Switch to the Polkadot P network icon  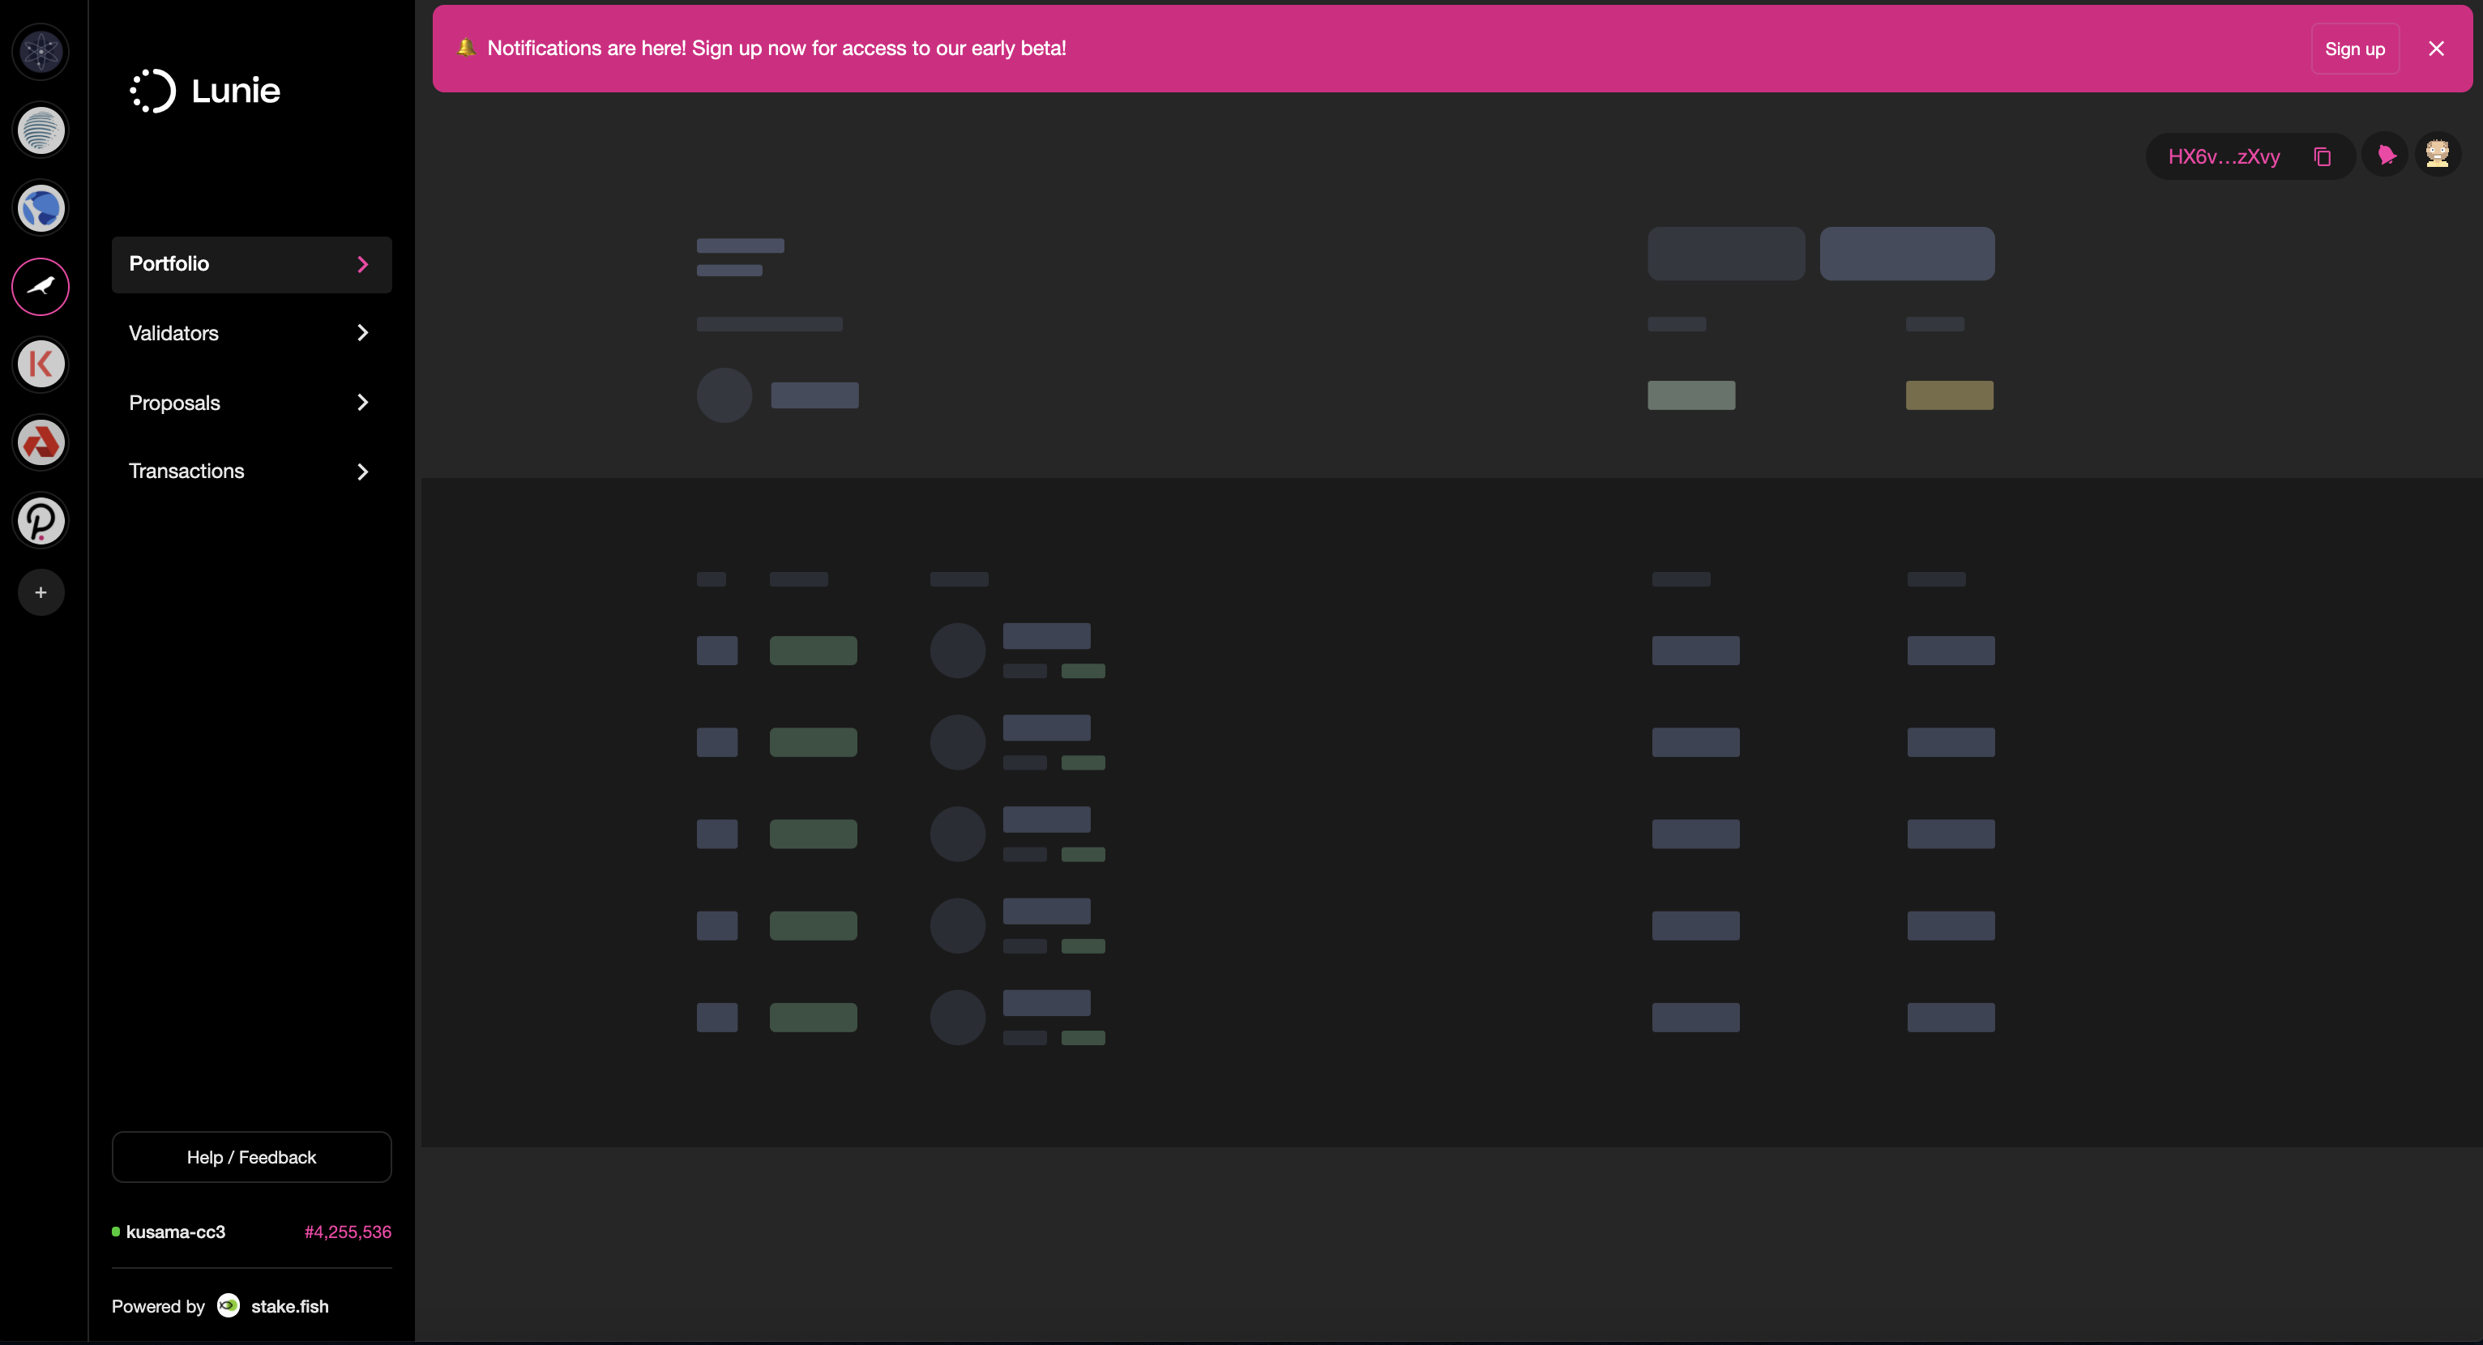click(41, 521)
